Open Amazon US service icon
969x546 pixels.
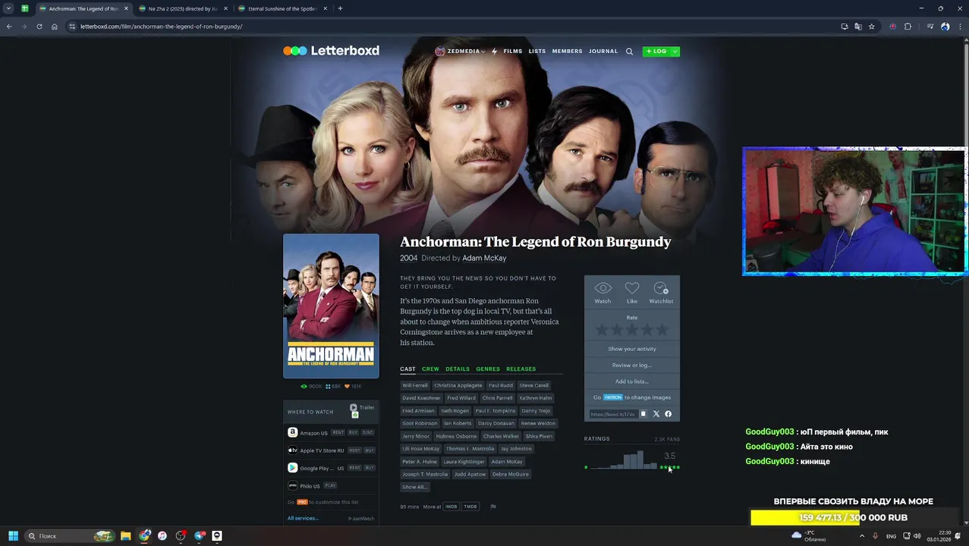pyautogui.click(x=292, y=432)
